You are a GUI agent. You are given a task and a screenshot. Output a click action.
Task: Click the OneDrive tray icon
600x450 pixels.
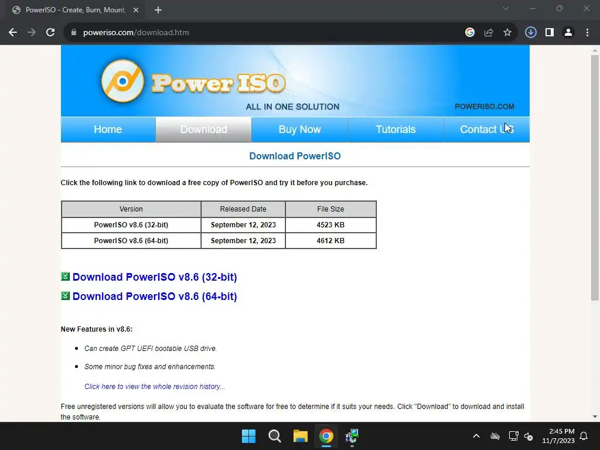pyautogui.click(x=495, y=436)
